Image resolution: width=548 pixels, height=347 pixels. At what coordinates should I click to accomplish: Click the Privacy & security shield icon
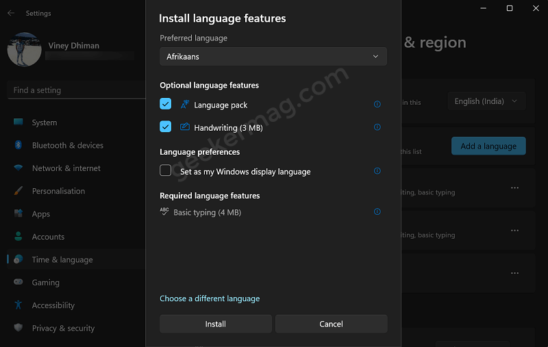tap(18, 327)
